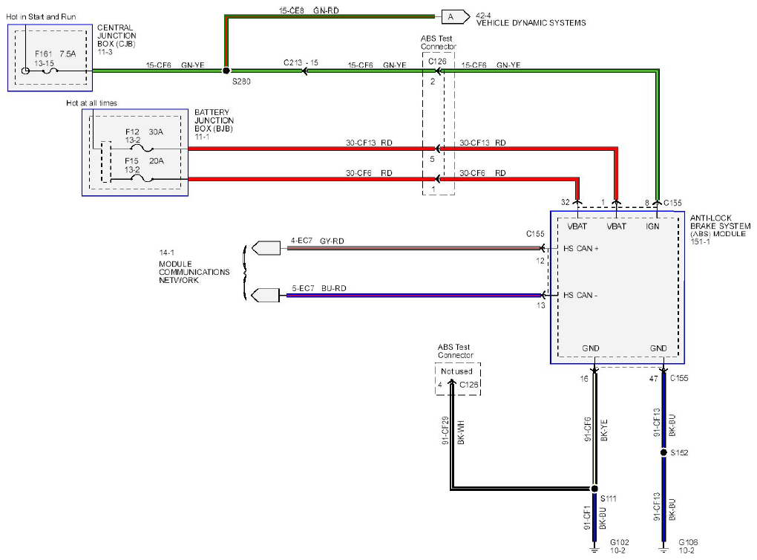This screenshot has height=560, width=757.
Task: Click the "HS CAN +" pin label
Action: 581,248
